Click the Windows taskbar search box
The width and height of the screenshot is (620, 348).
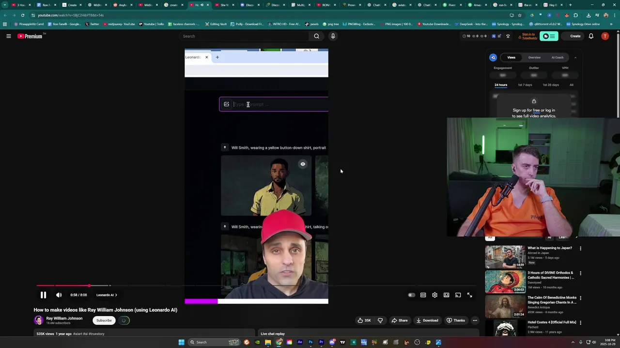213,342
